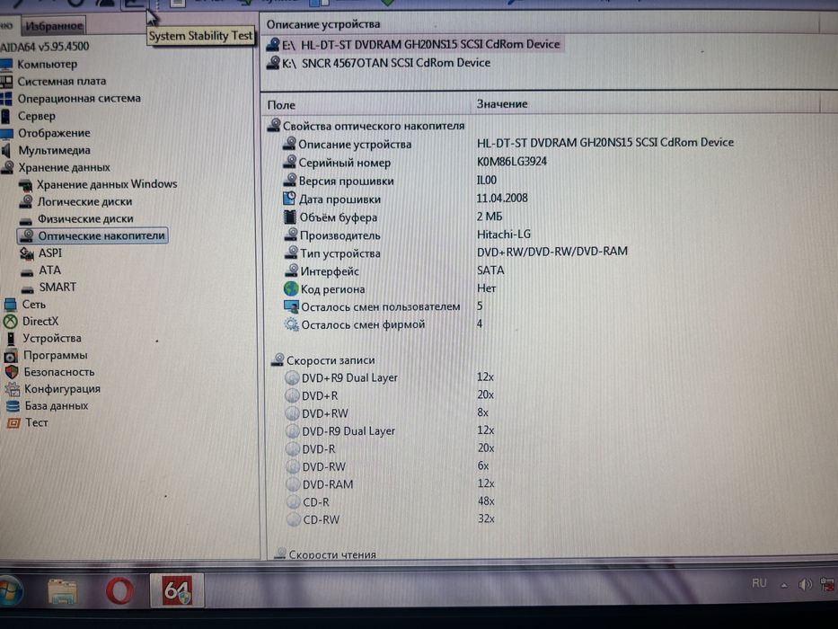Viewport: 838px width, 629px height.
Task: Open Windows Start menu orb
Action: tap(10, 591)
